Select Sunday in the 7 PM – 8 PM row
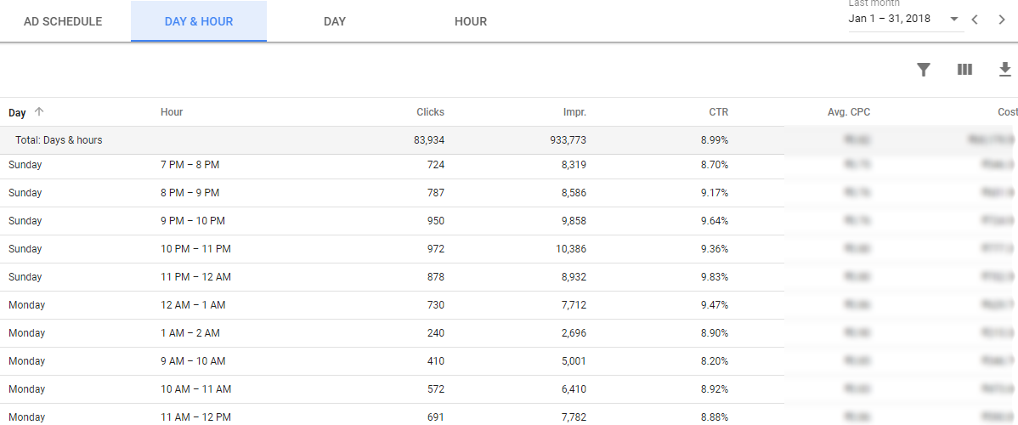Screen dimensions: 1018x425 coord(25,164)
